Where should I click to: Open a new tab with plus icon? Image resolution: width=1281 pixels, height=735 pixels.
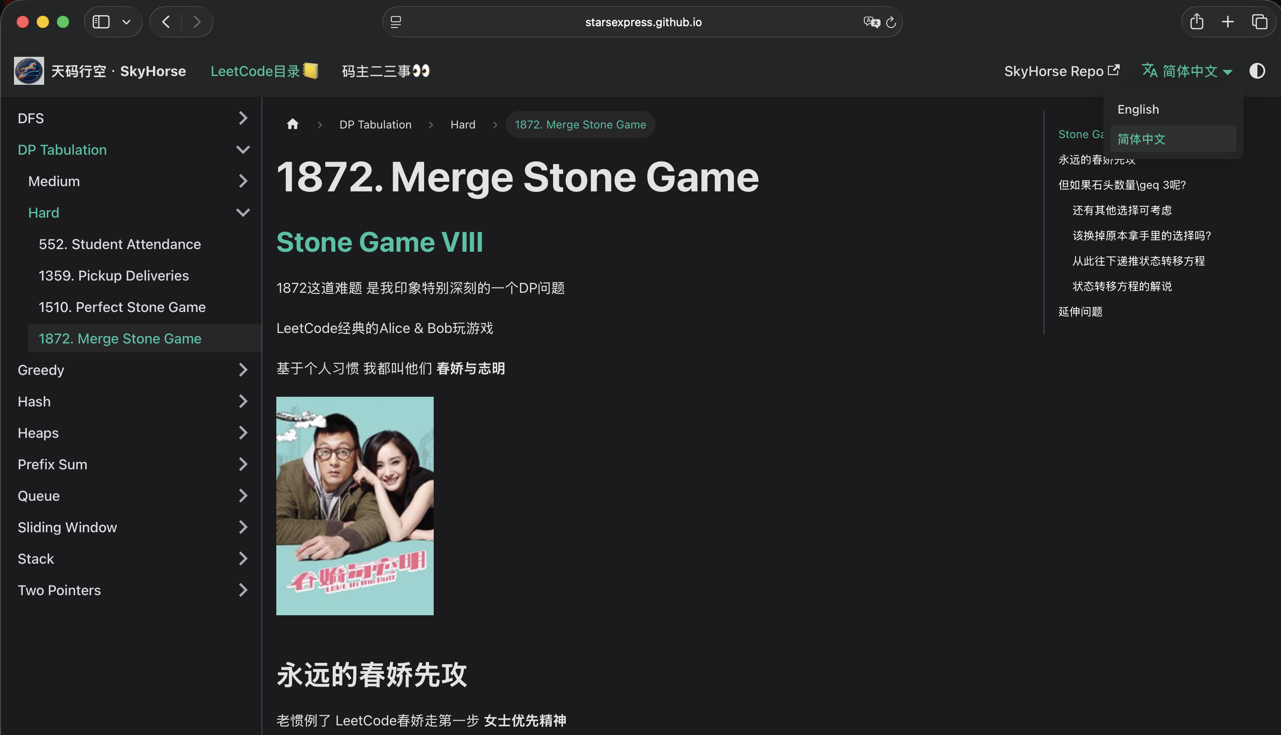[1228, 22]
